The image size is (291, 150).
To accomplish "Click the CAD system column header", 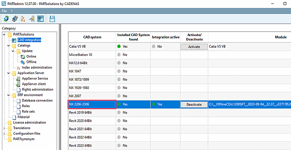I will (x=92, y=37).
